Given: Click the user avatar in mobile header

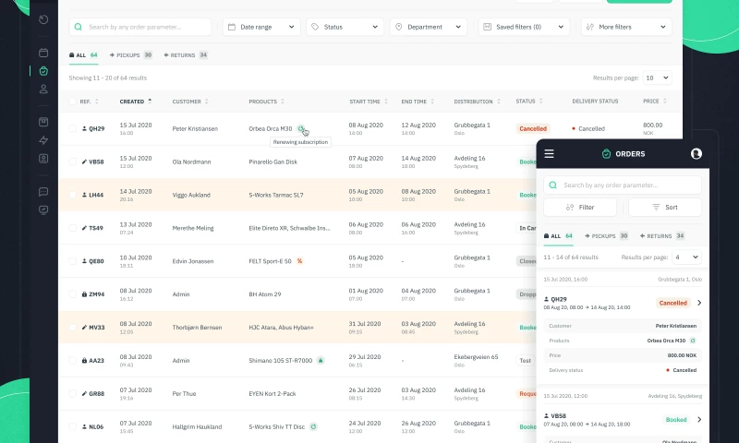Looking at the screenshot, I should 696,153.
